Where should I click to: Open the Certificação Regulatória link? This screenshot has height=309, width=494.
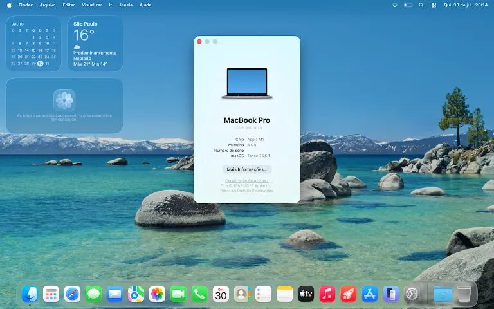(x=247, y=181)
